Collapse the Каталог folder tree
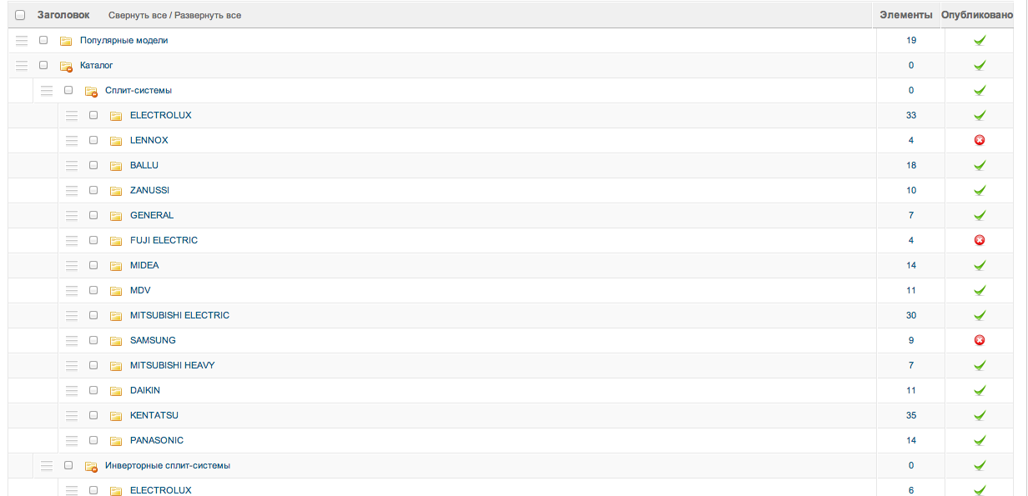1028x496 pixels. [66, 66]
